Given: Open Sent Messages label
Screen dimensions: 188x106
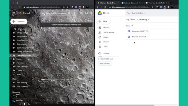Looking at the screenshot, I should coord(23,67).
